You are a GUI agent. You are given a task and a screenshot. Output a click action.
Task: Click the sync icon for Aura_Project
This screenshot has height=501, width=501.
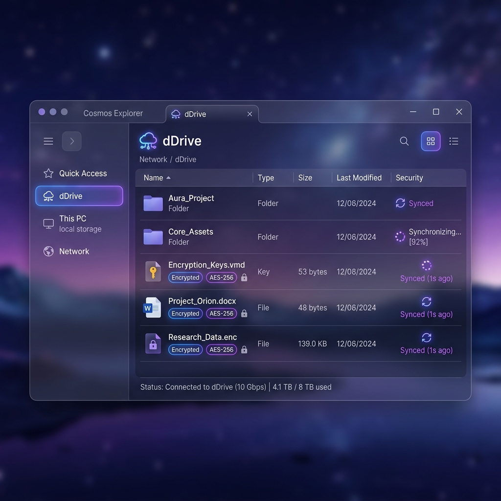click(400, 203)
